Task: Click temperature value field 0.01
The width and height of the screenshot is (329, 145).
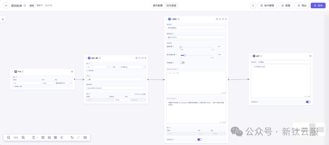Action: tap(221, 46)
